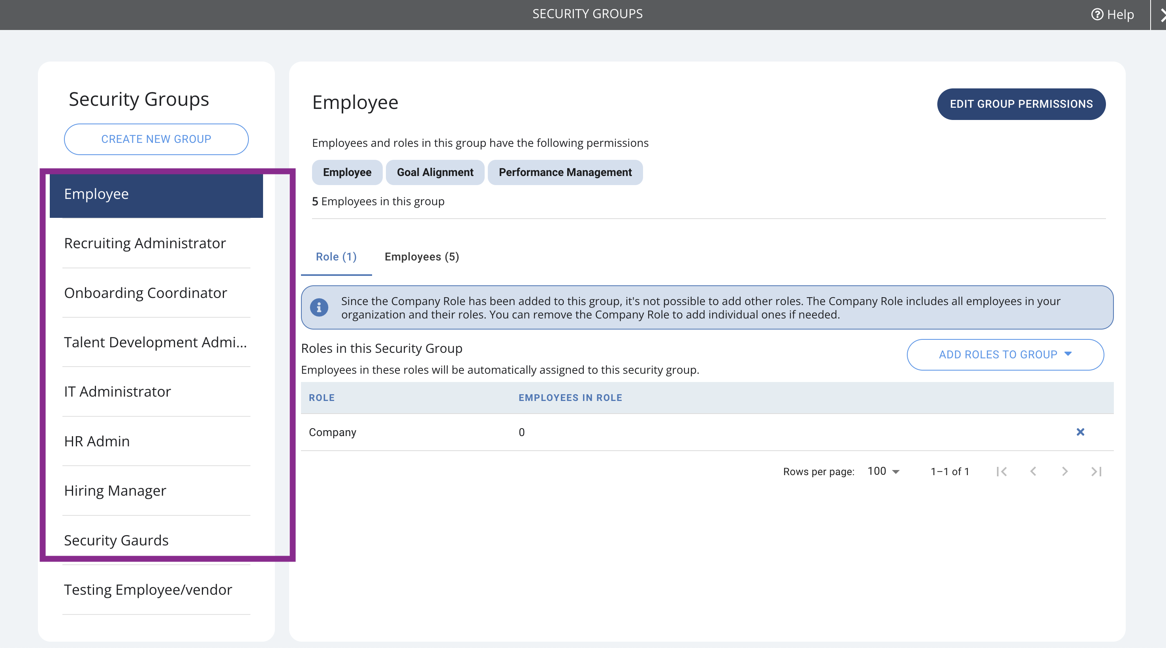Click the 0 employees in role value
This screenshot has height=648, width=1166.
(x=521, y=432)
